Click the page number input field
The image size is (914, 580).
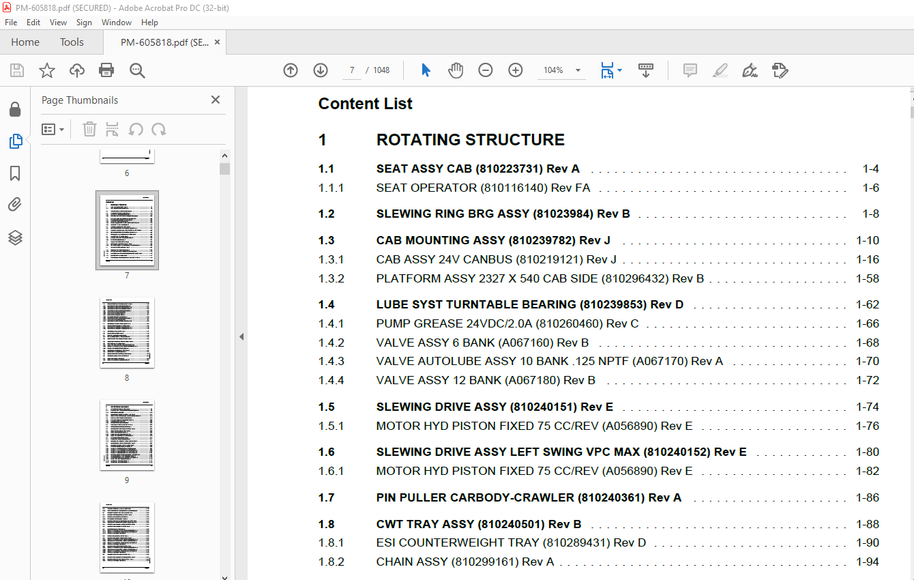(x=352, y=70)
